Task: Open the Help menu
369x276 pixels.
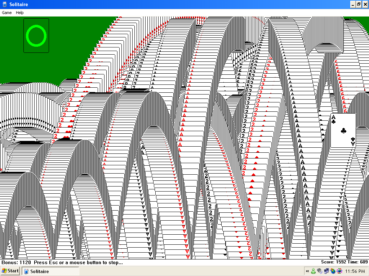Action: [x=19, y=13]
